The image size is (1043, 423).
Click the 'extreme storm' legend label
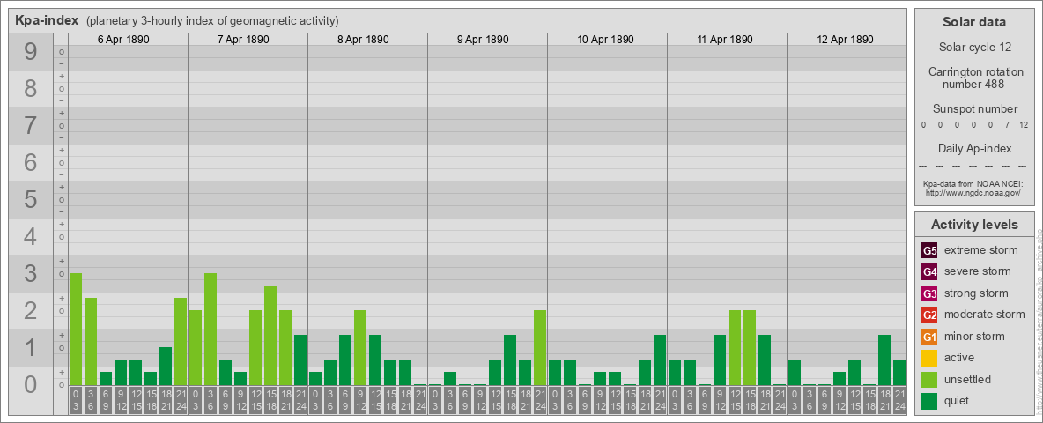980,250
